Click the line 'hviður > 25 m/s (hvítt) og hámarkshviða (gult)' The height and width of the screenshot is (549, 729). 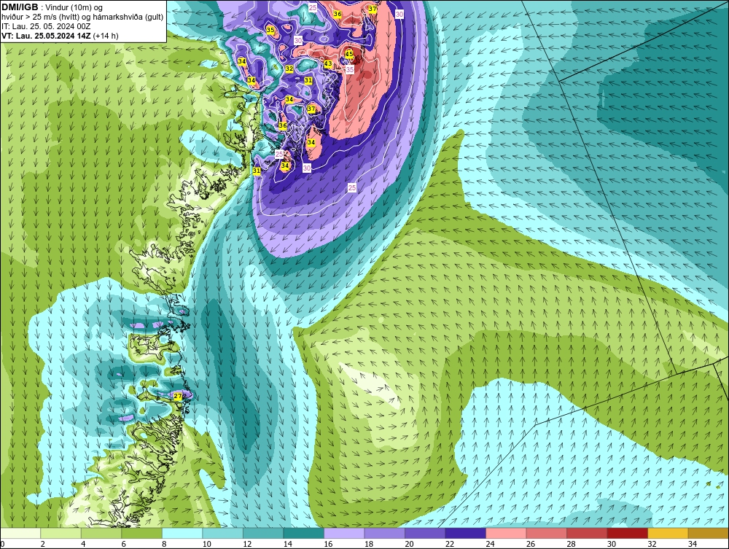(82, 17)
